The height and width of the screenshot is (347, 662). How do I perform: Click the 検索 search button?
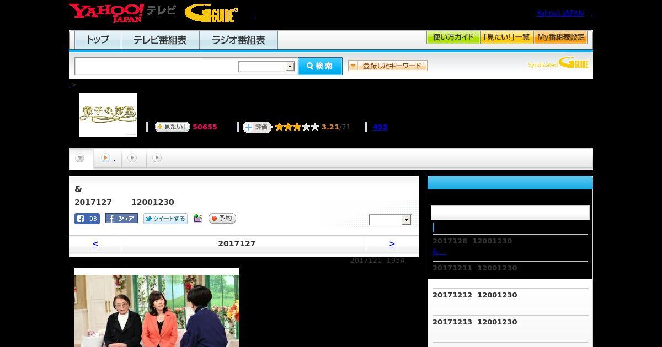(x=320, y=66)
